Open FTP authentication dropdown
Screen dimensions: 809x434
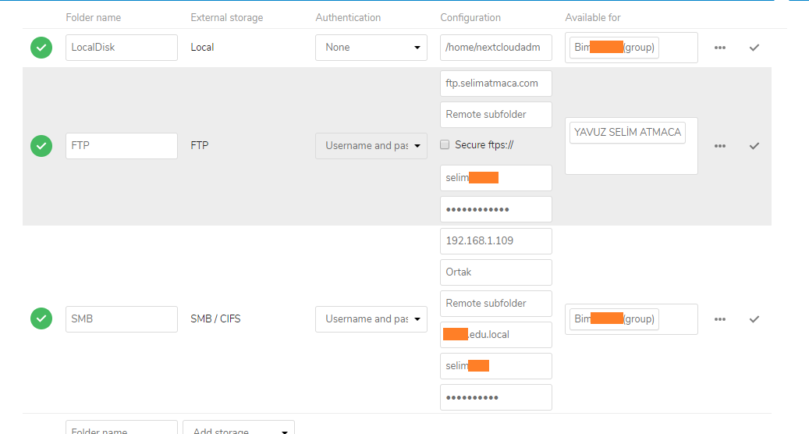pyautogui.click(x=371, y=146)
